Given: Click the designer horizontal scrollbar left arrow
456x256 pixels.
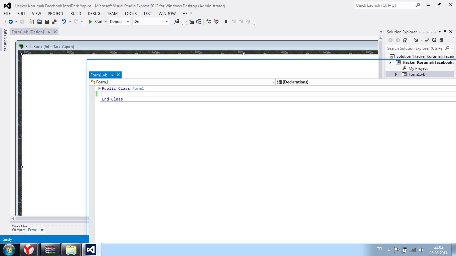Looking at the screenshot, I should point(13,218).
